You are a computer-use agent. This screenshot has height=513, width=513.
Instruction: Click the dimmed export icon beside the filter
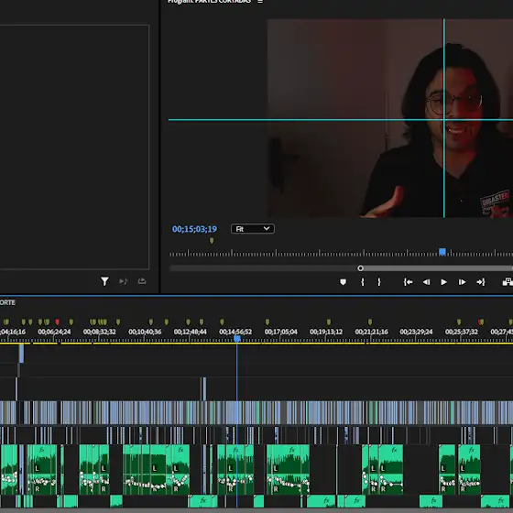coord(142,281)
